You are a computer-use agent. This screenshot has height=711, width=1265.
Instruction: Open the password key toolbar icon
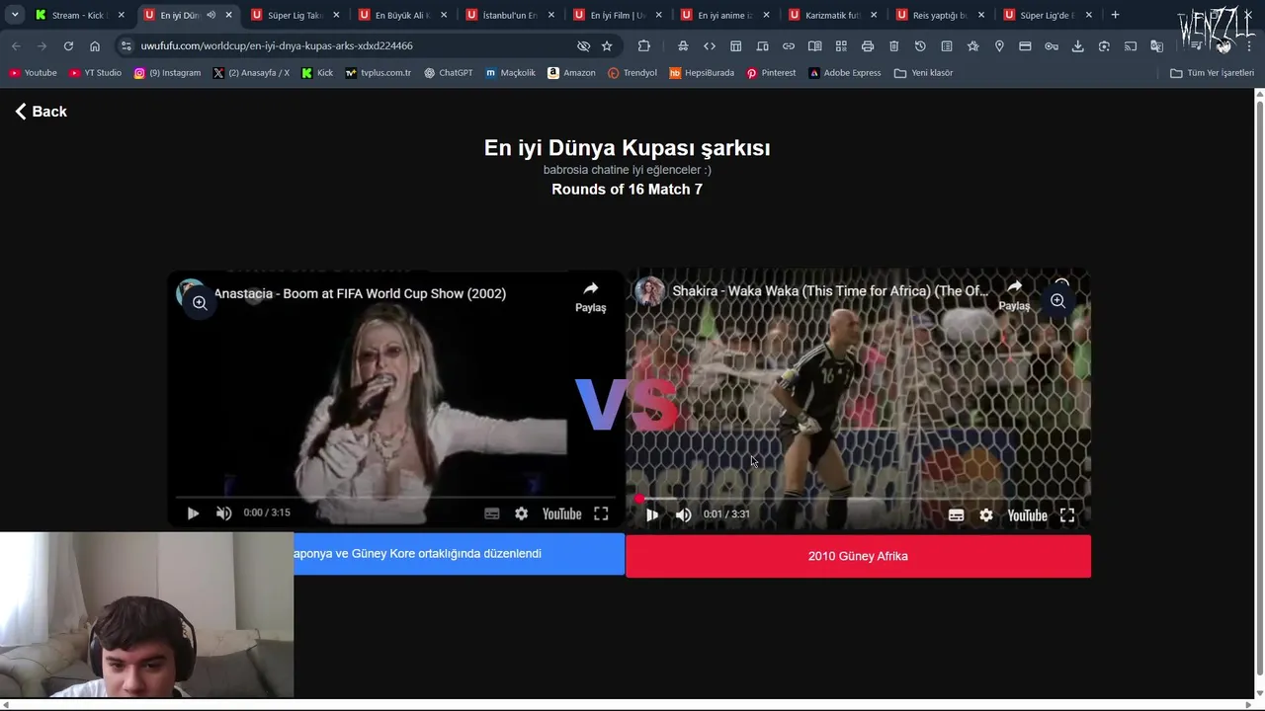pos(1052,45)
